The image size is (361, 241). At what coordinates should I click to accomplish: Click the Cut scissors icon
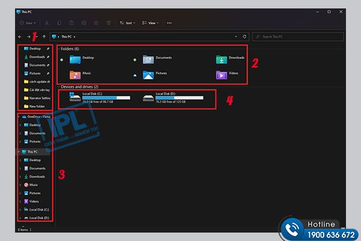[47, 23]
